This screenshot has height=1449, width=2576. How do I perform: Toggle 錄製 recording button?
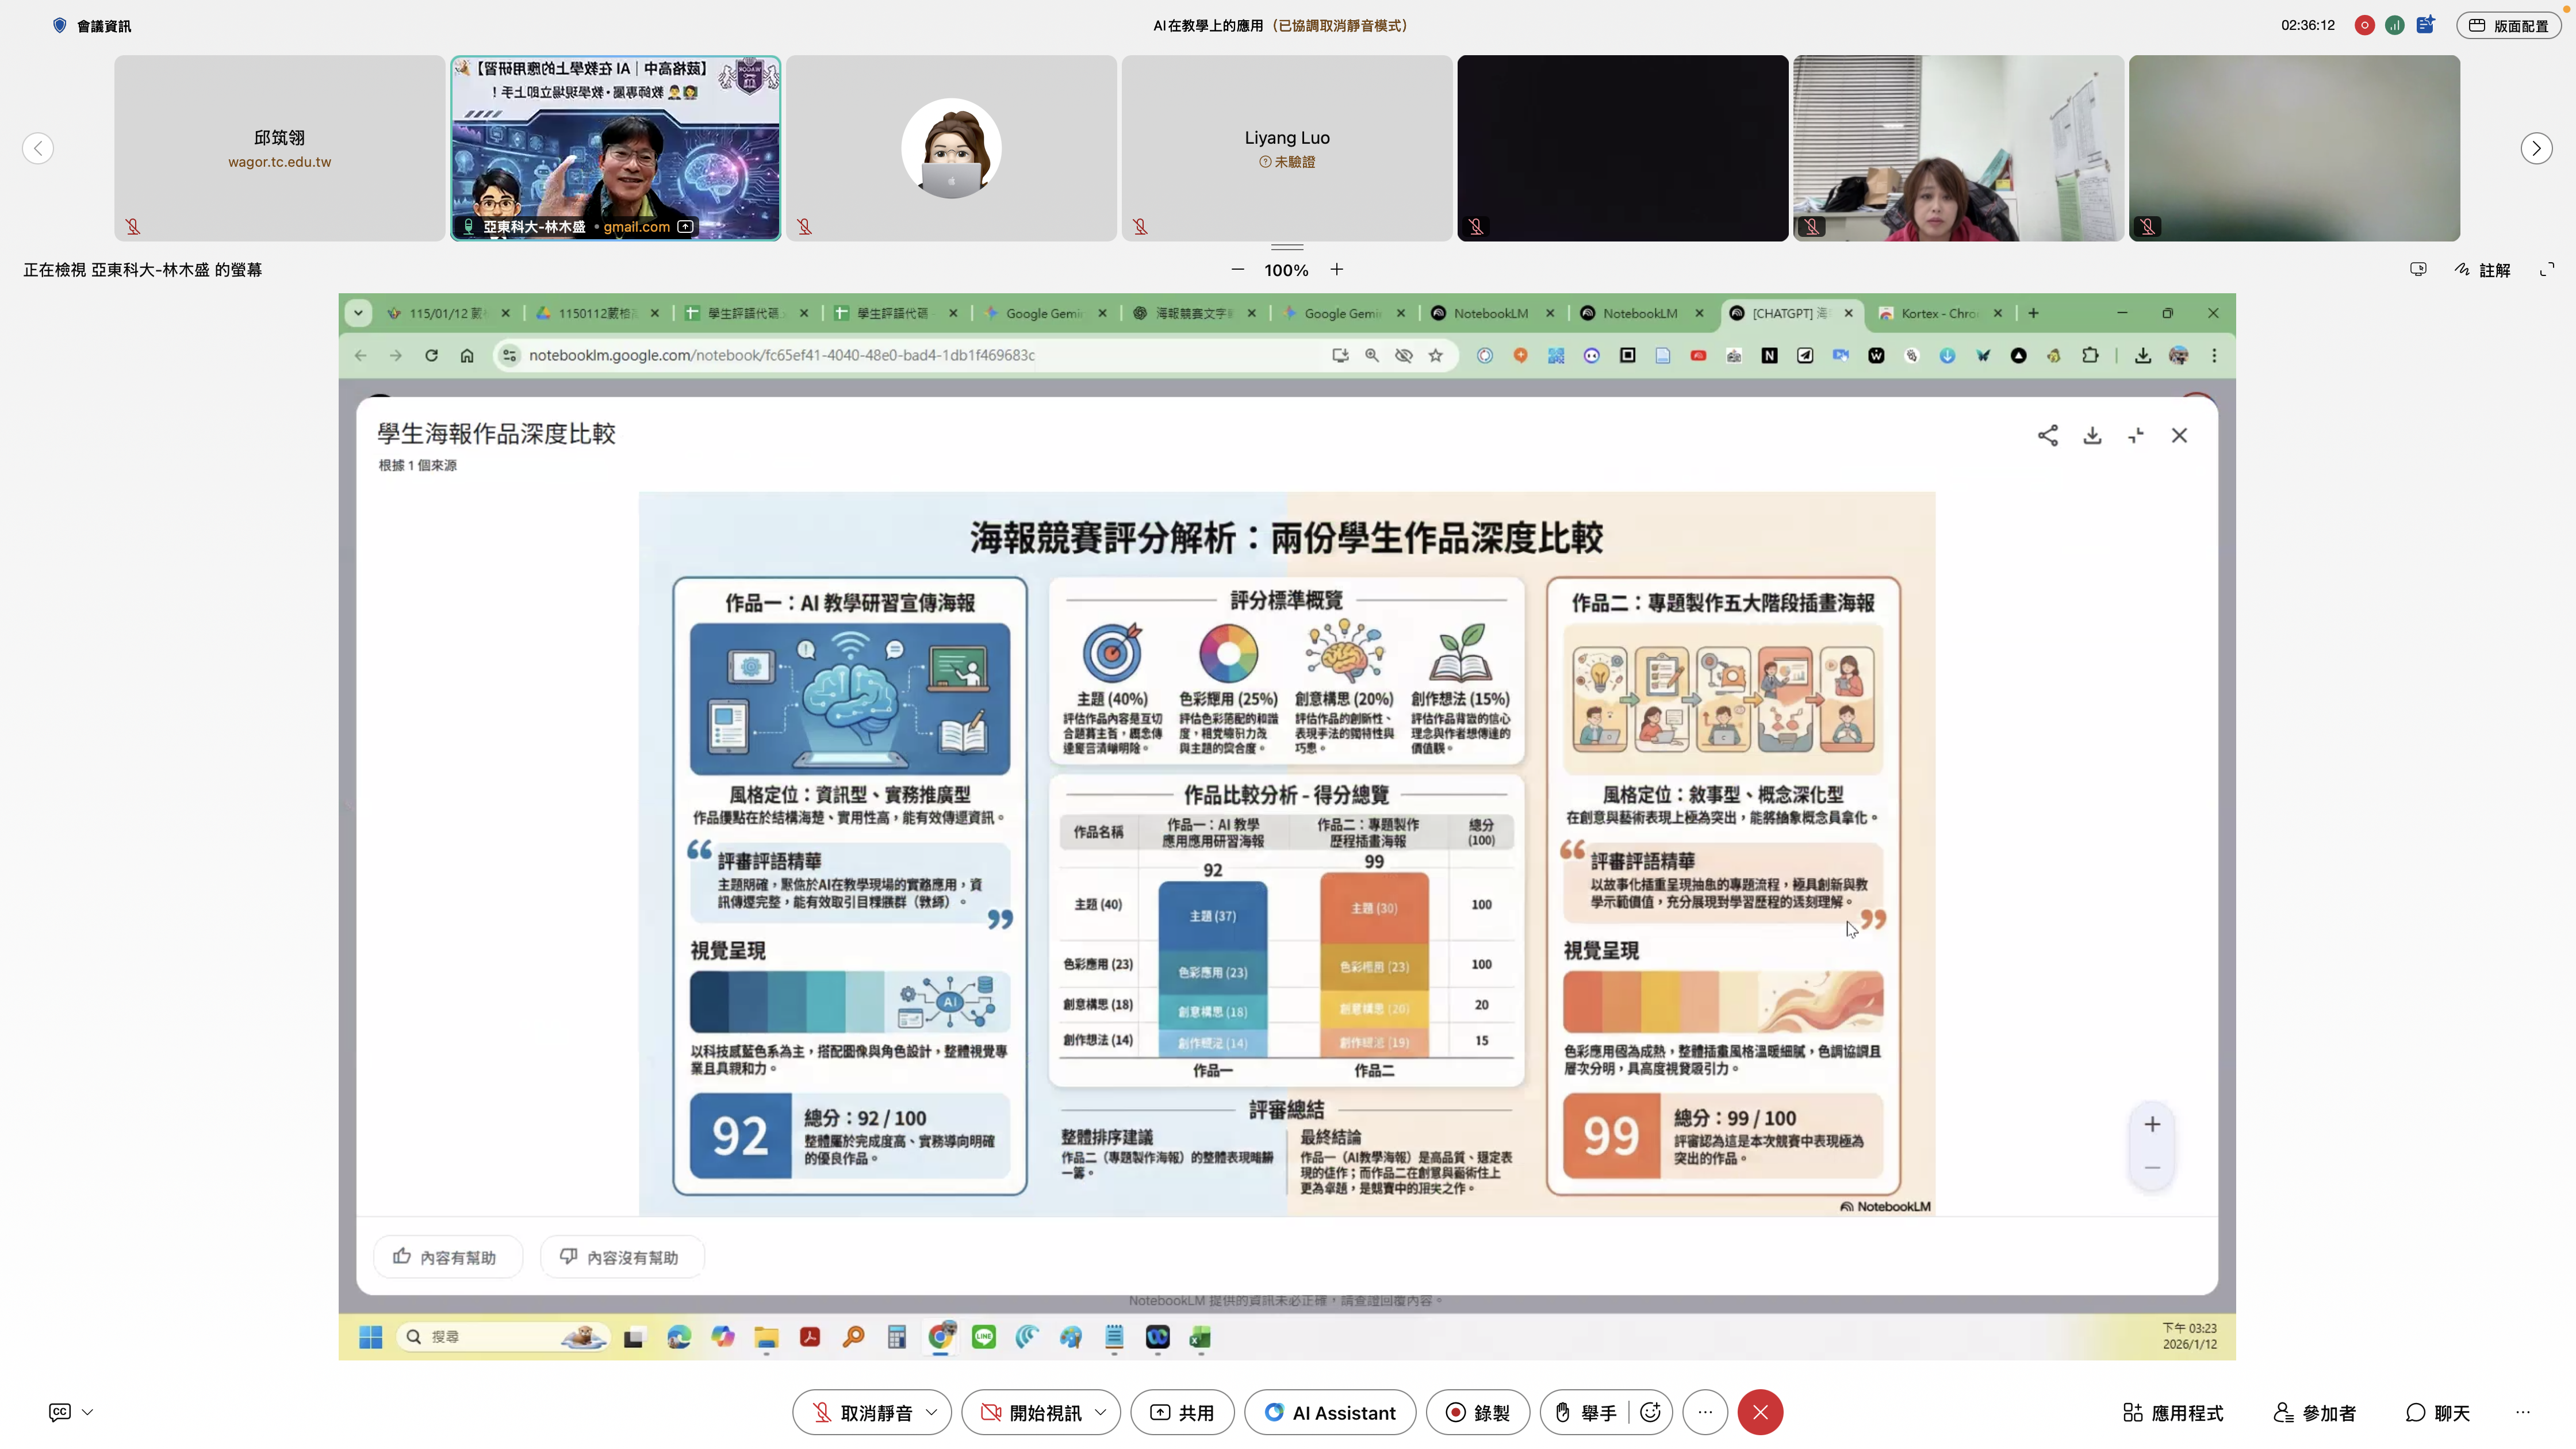click(1477, 1412)
